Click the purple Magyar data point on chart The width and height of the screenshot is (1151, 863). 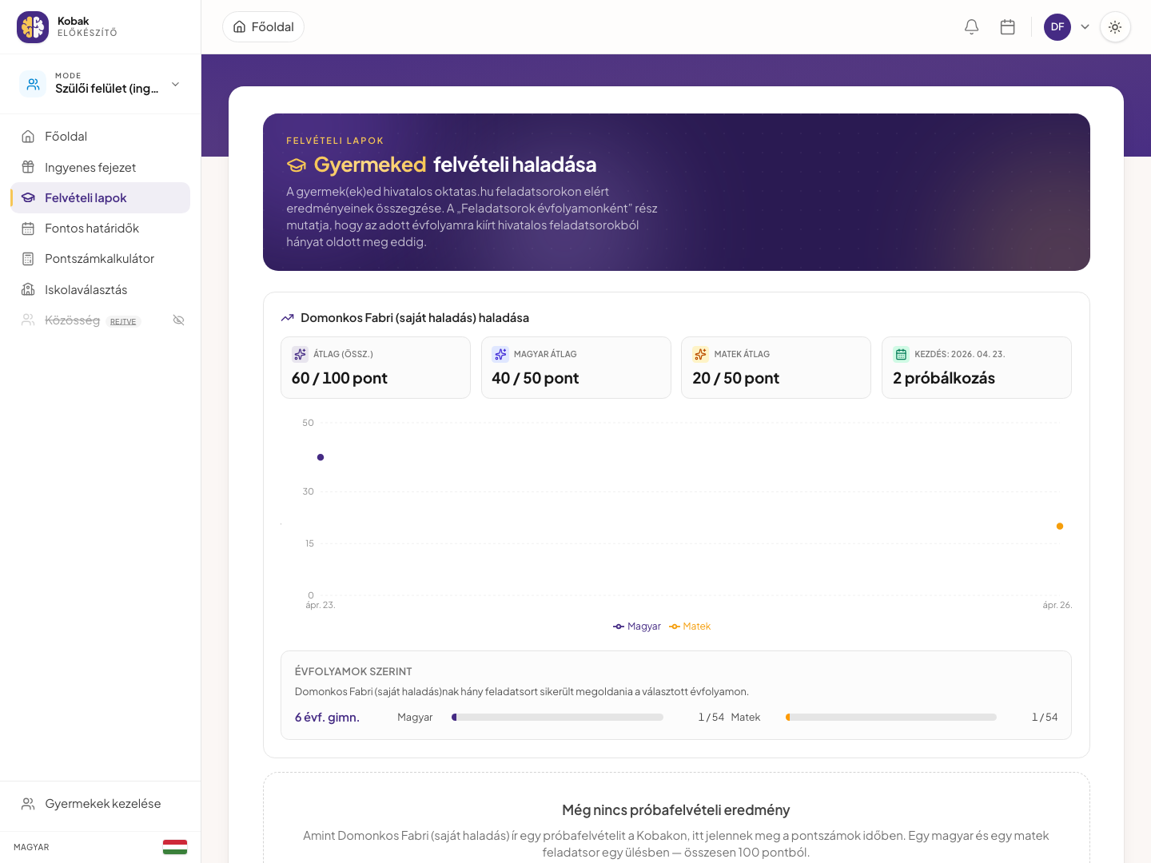321,457
